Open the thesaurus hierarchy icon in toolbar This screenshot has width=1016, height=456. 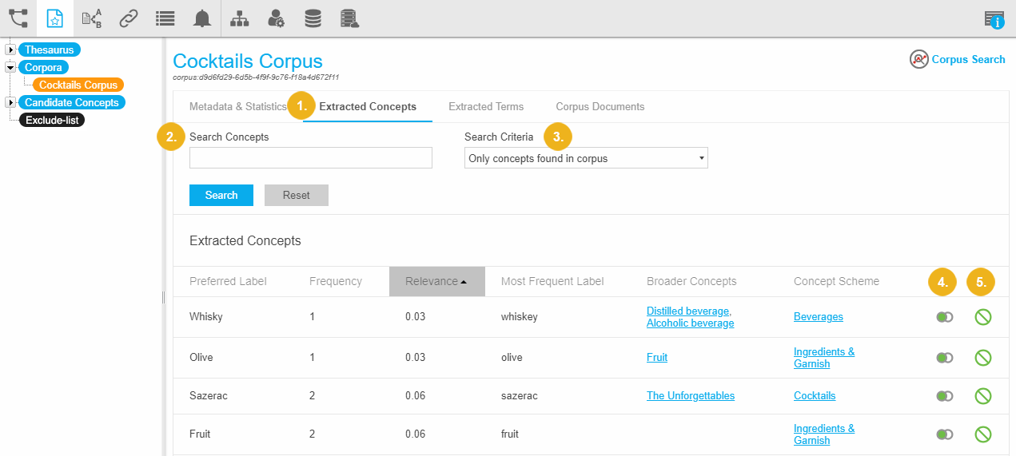pyautogui.click(x=18, y=18)
